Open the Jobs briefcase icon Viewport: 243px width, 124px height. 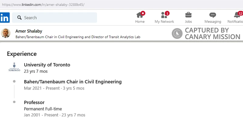pos(188,15)
